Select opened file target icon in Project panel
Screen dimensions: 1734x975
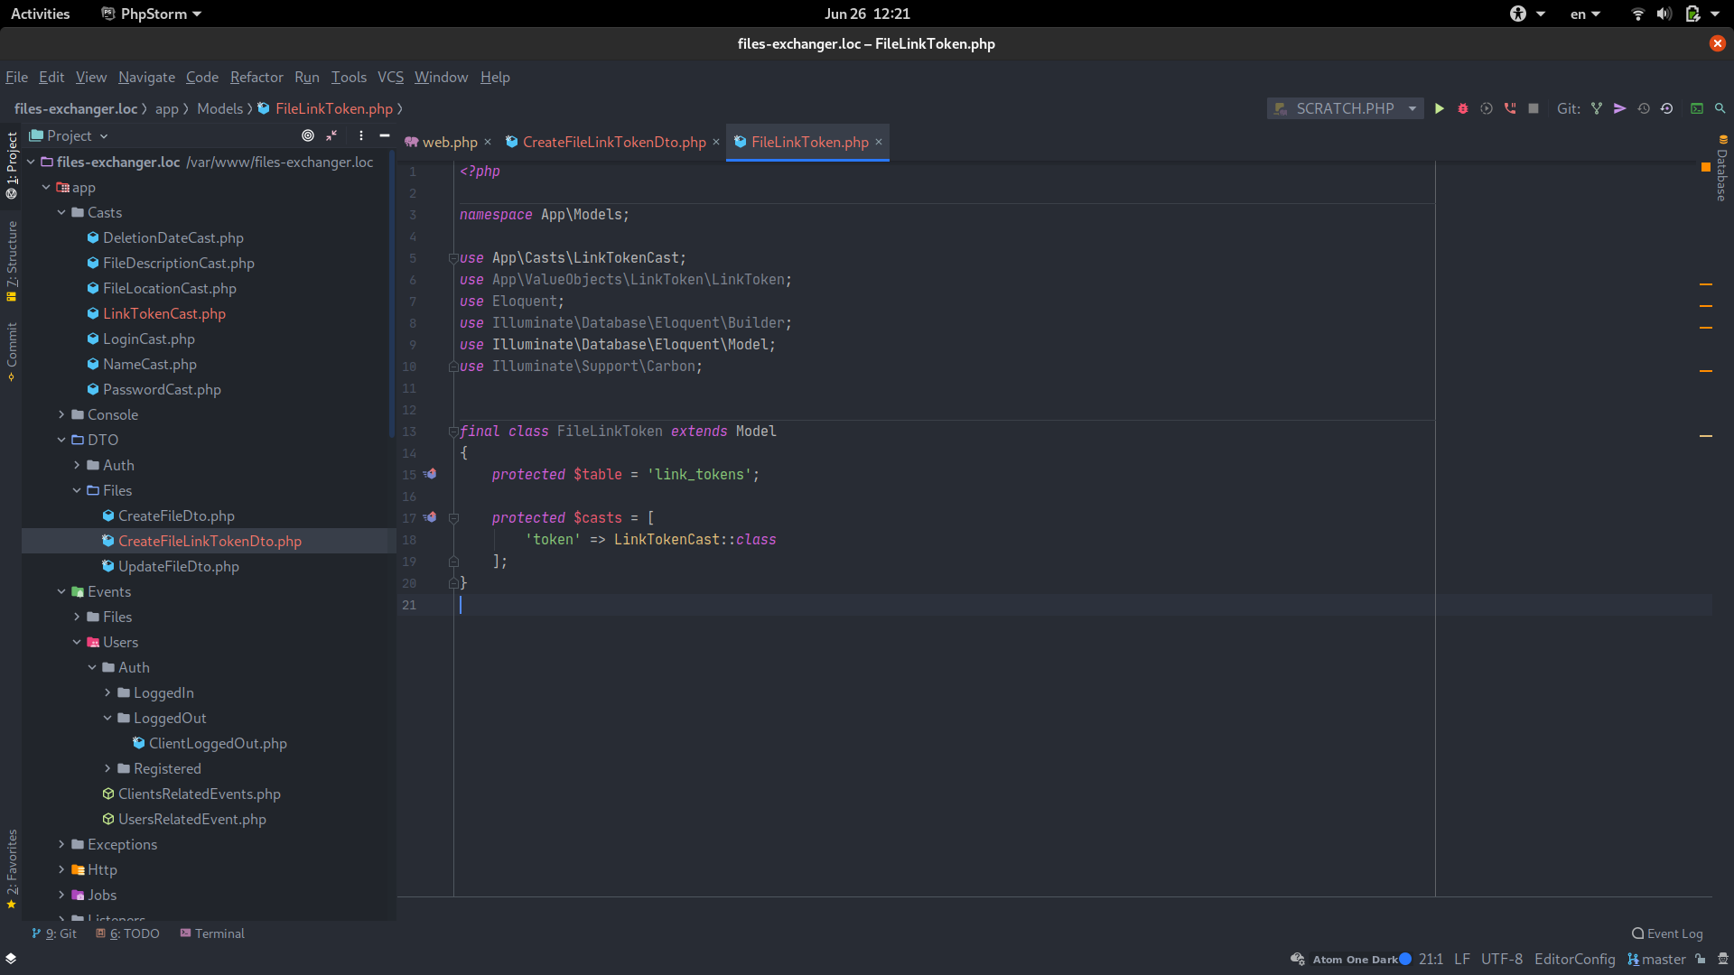[x=308, y=135]
